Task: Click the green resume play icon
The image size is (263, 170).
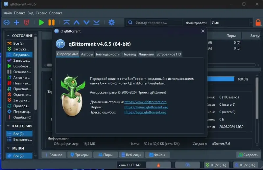Action: coord(41,22)
